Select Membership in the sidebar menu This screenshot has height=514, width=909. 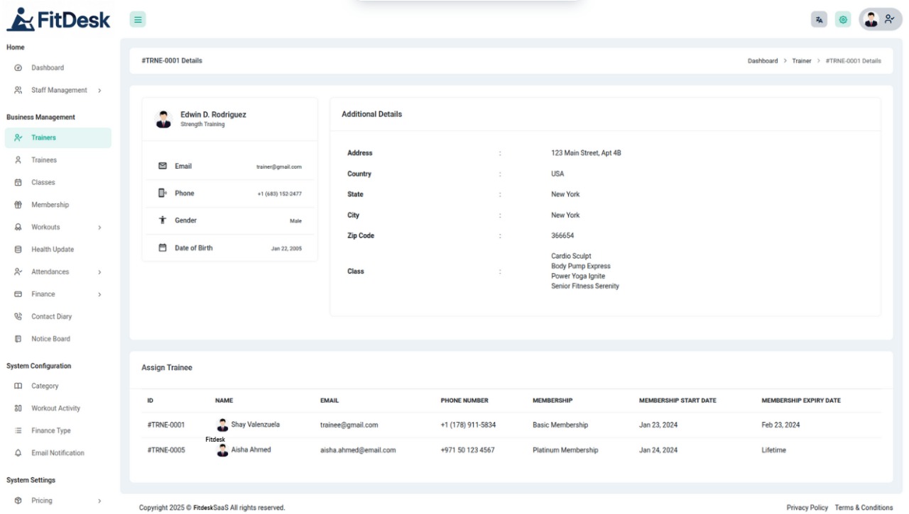tap(50, 205)
